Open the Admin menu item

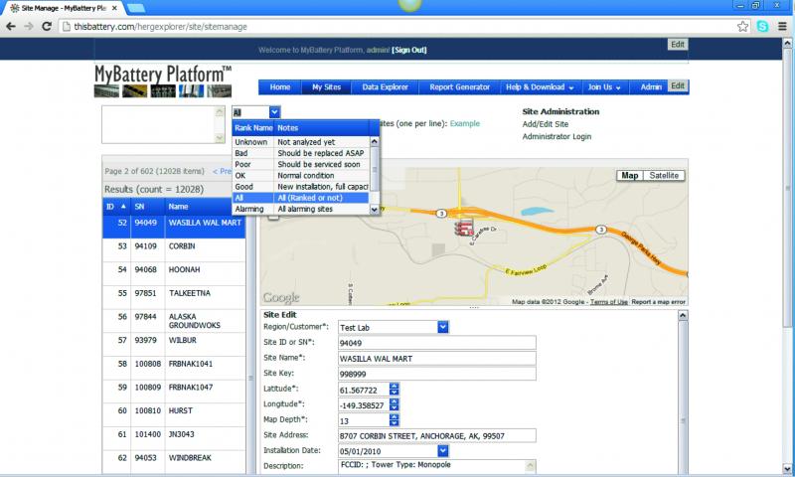(x=651, y=87)
